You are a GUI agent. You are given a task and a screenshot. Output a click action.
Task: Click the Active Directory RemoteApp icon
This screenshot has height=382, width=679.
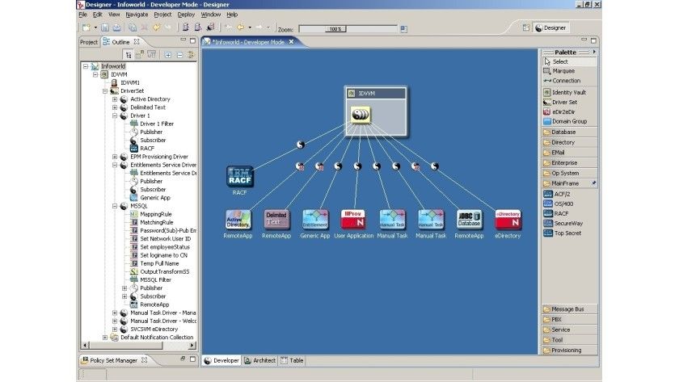point(238,220)
